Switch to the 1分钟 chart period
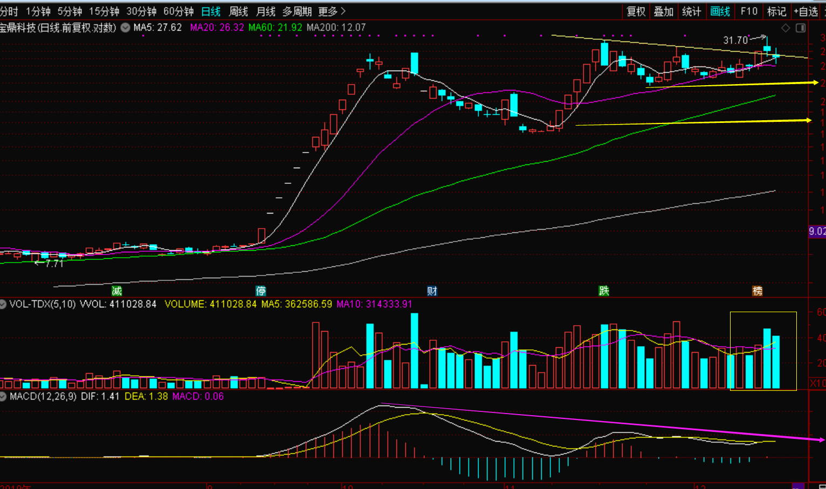 (38, 11)
